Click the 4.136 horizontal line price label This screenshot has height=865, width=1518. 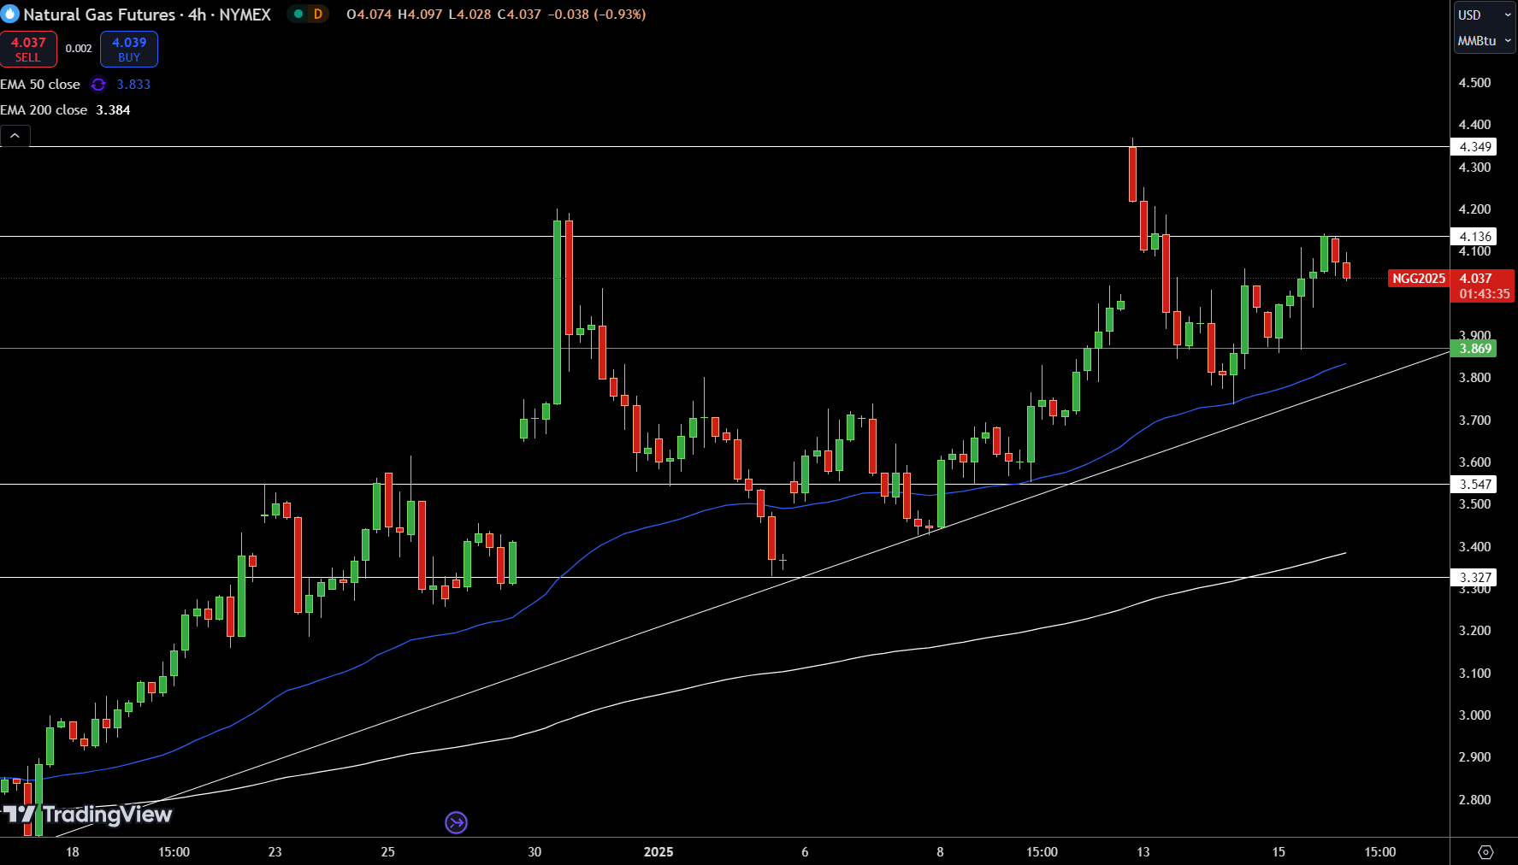1474,237
